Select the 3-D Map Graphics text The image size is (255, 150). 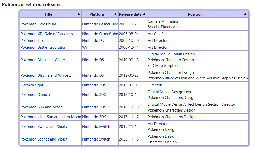[x=163, y=66]
